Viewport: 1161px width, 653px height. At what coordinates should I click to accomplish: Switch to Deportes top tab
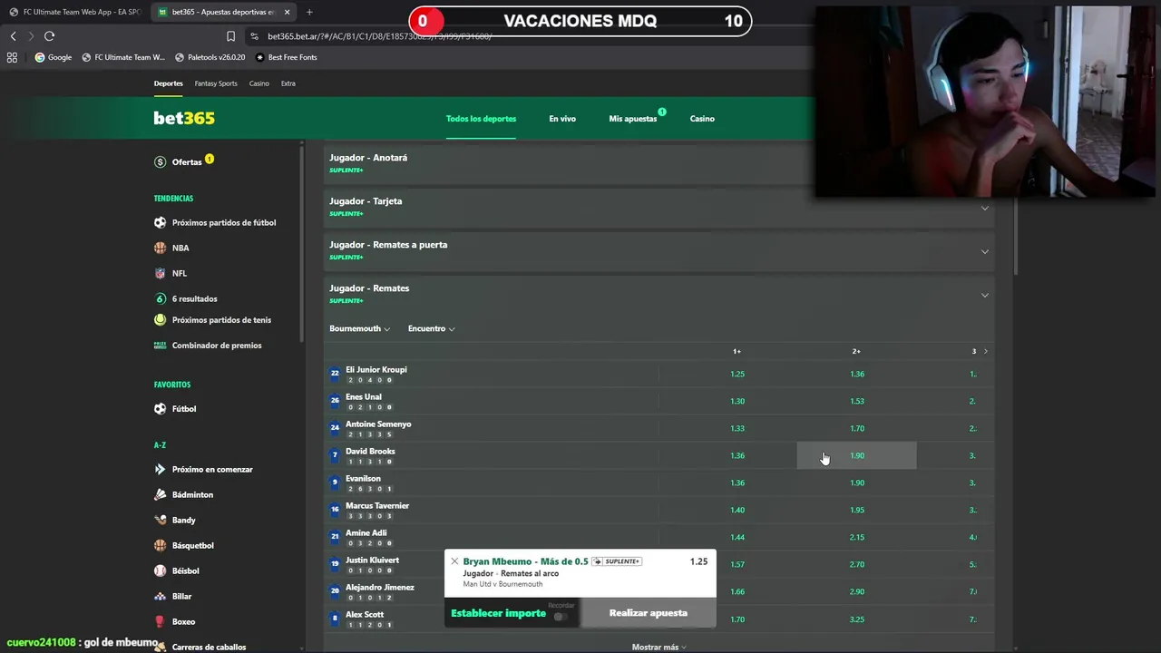[x=168, y=83]
